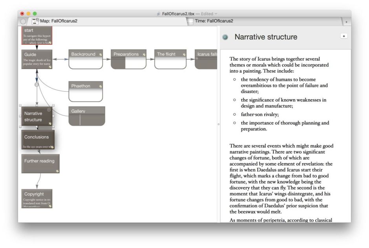Click the plus button at the right of the tab bar

coord(347,22)
